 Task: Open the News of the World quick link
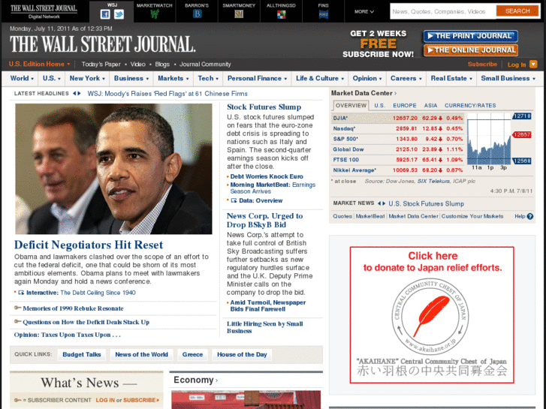tap(141, 354)
